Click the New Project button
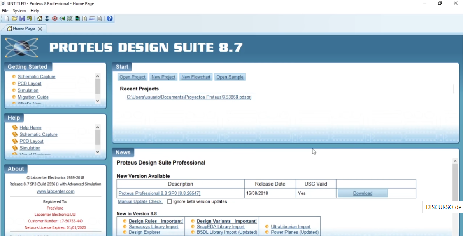 pos(163,77)
